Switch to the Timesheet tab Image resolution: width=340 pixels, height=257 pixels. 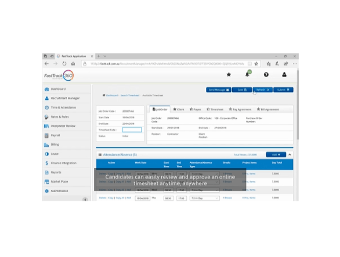(x=215, y=109)
